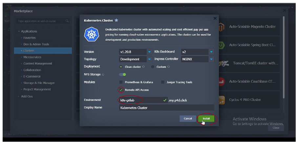Click the Cancel button
The image size is (298, 144).
click(188, 118)
